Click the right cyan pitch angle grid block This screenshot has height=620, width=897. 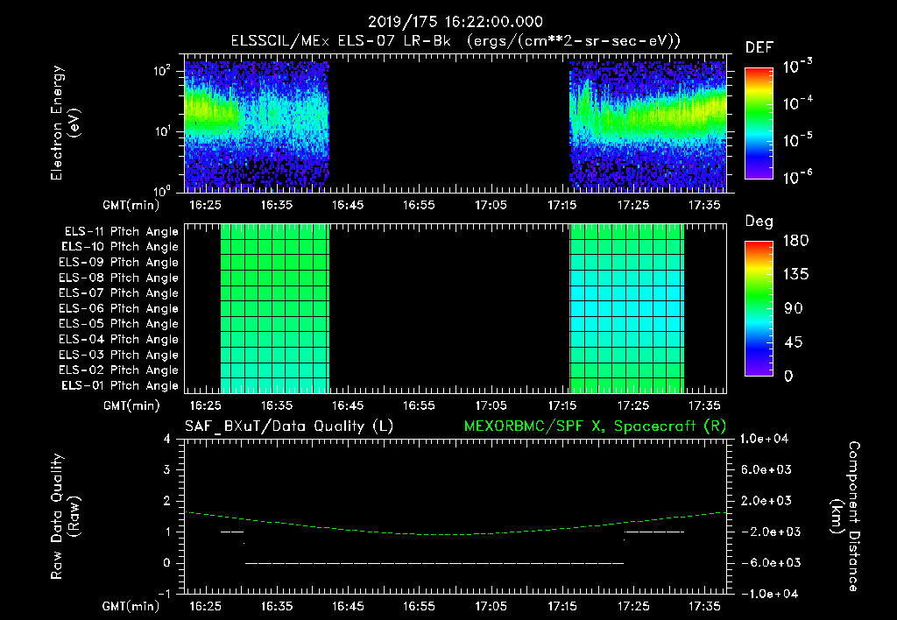click(x=627, y=308)
